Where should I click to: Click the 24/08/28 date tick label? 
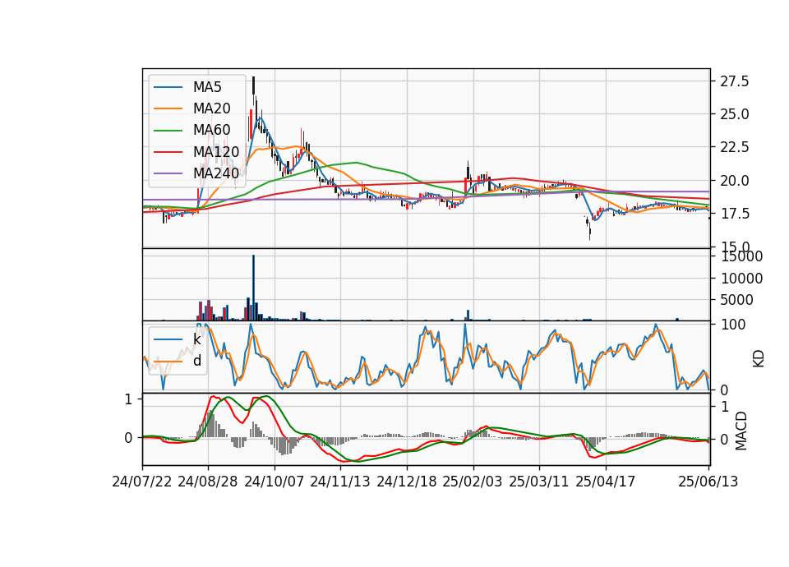click(x=208, y=482)
